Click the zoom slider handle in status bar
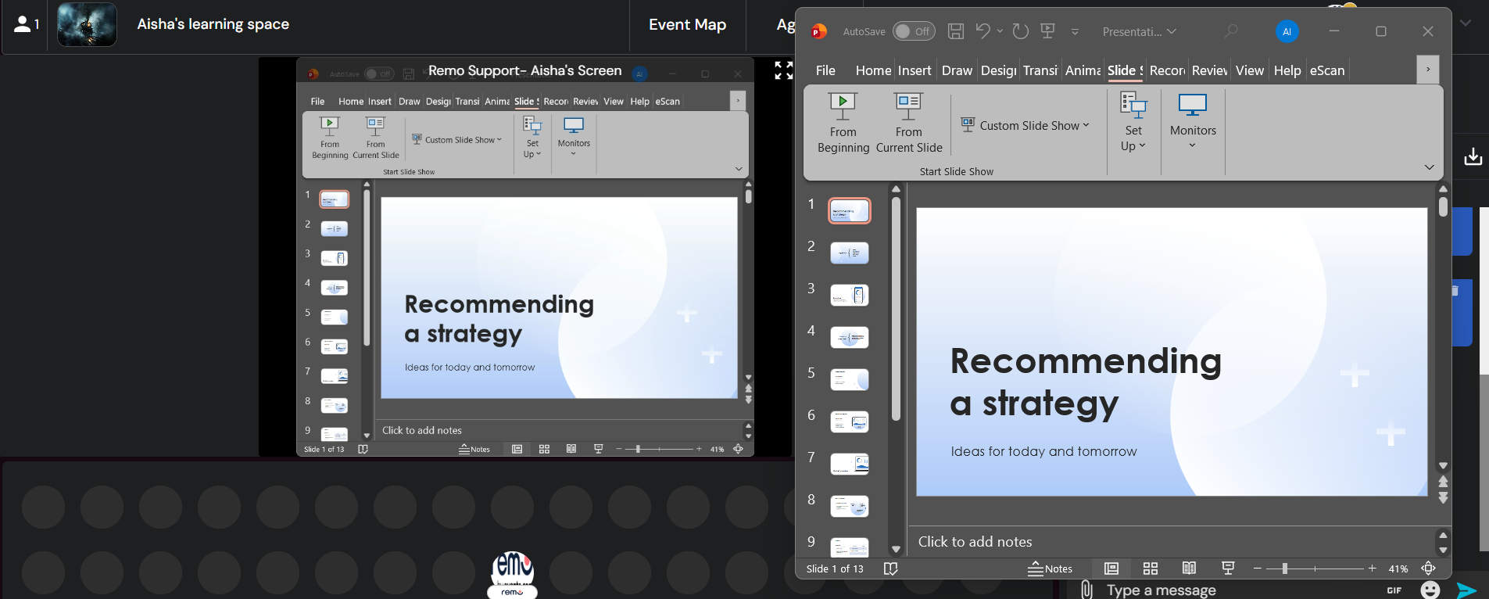The width and height of the screenshot is (1489, 599). click(1284, 569)
